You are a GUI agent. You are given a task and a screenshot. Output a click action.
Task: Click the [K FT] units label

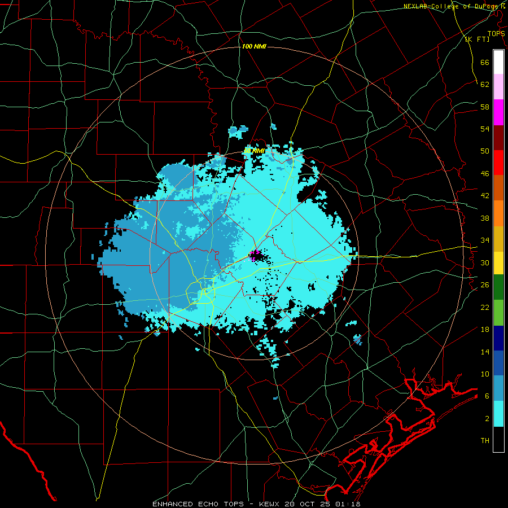[477, 39]
